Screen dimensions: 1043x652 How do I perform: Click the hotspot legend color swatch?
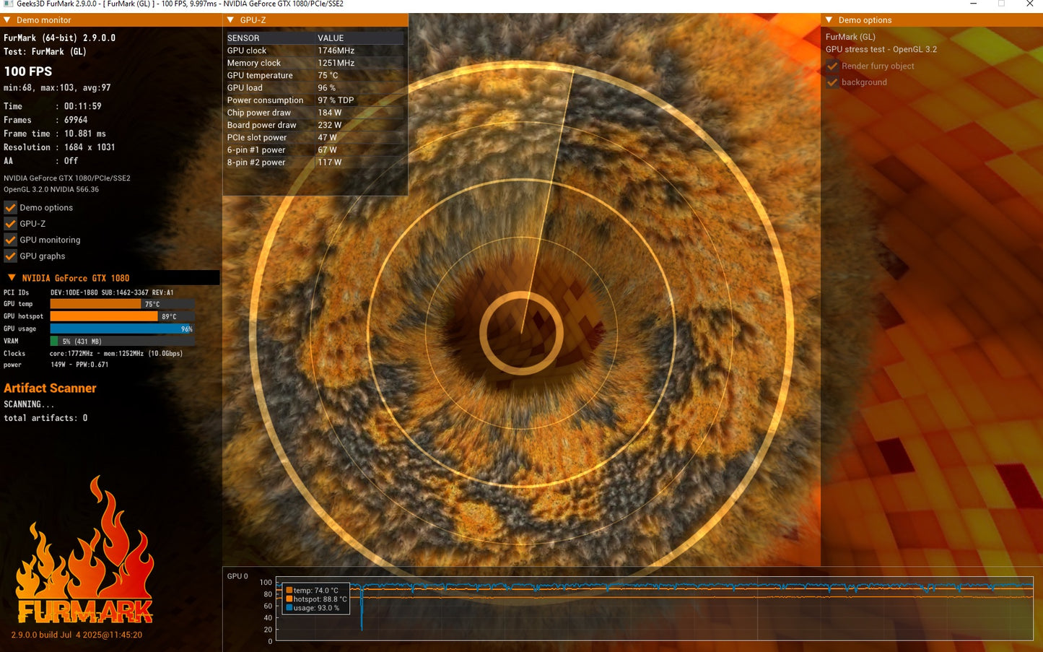coord(289,599)
